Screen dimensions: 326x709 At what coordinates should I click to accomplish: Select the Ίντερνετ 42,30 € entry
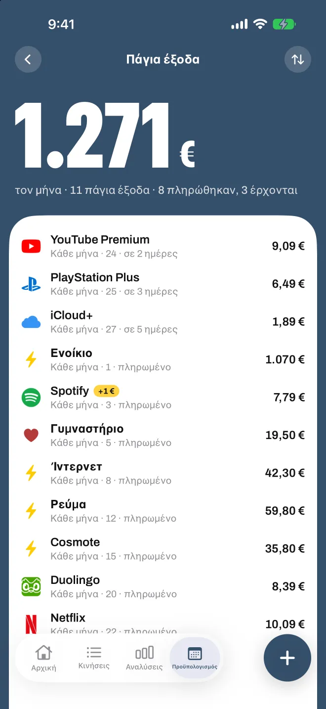tap(163, 473)
